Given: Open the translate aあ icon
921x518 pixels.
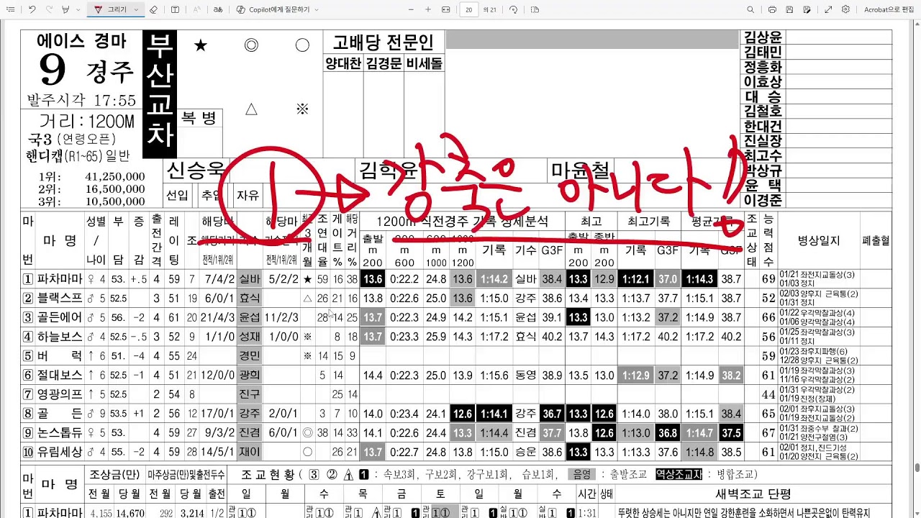Looking at the screenshot, I should [218, 9].
